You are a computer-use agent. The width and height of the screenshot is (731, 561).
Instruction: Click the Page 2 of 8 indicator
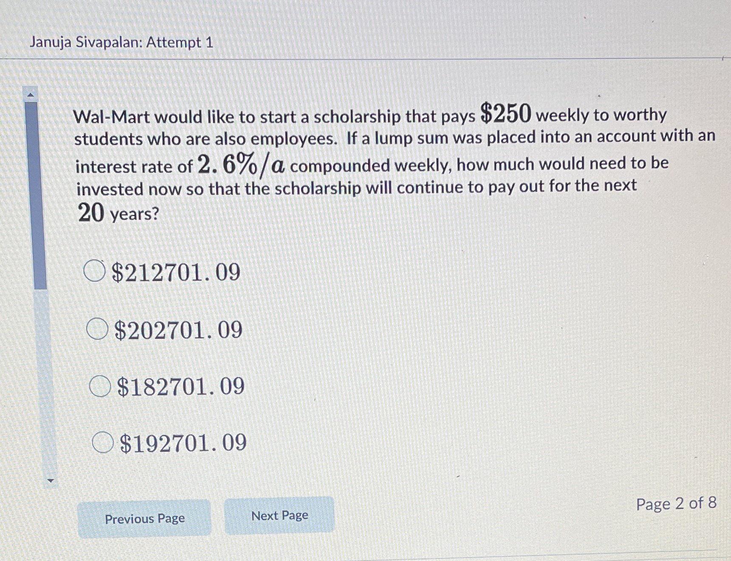pyautogui.click(x=677, y=504)
